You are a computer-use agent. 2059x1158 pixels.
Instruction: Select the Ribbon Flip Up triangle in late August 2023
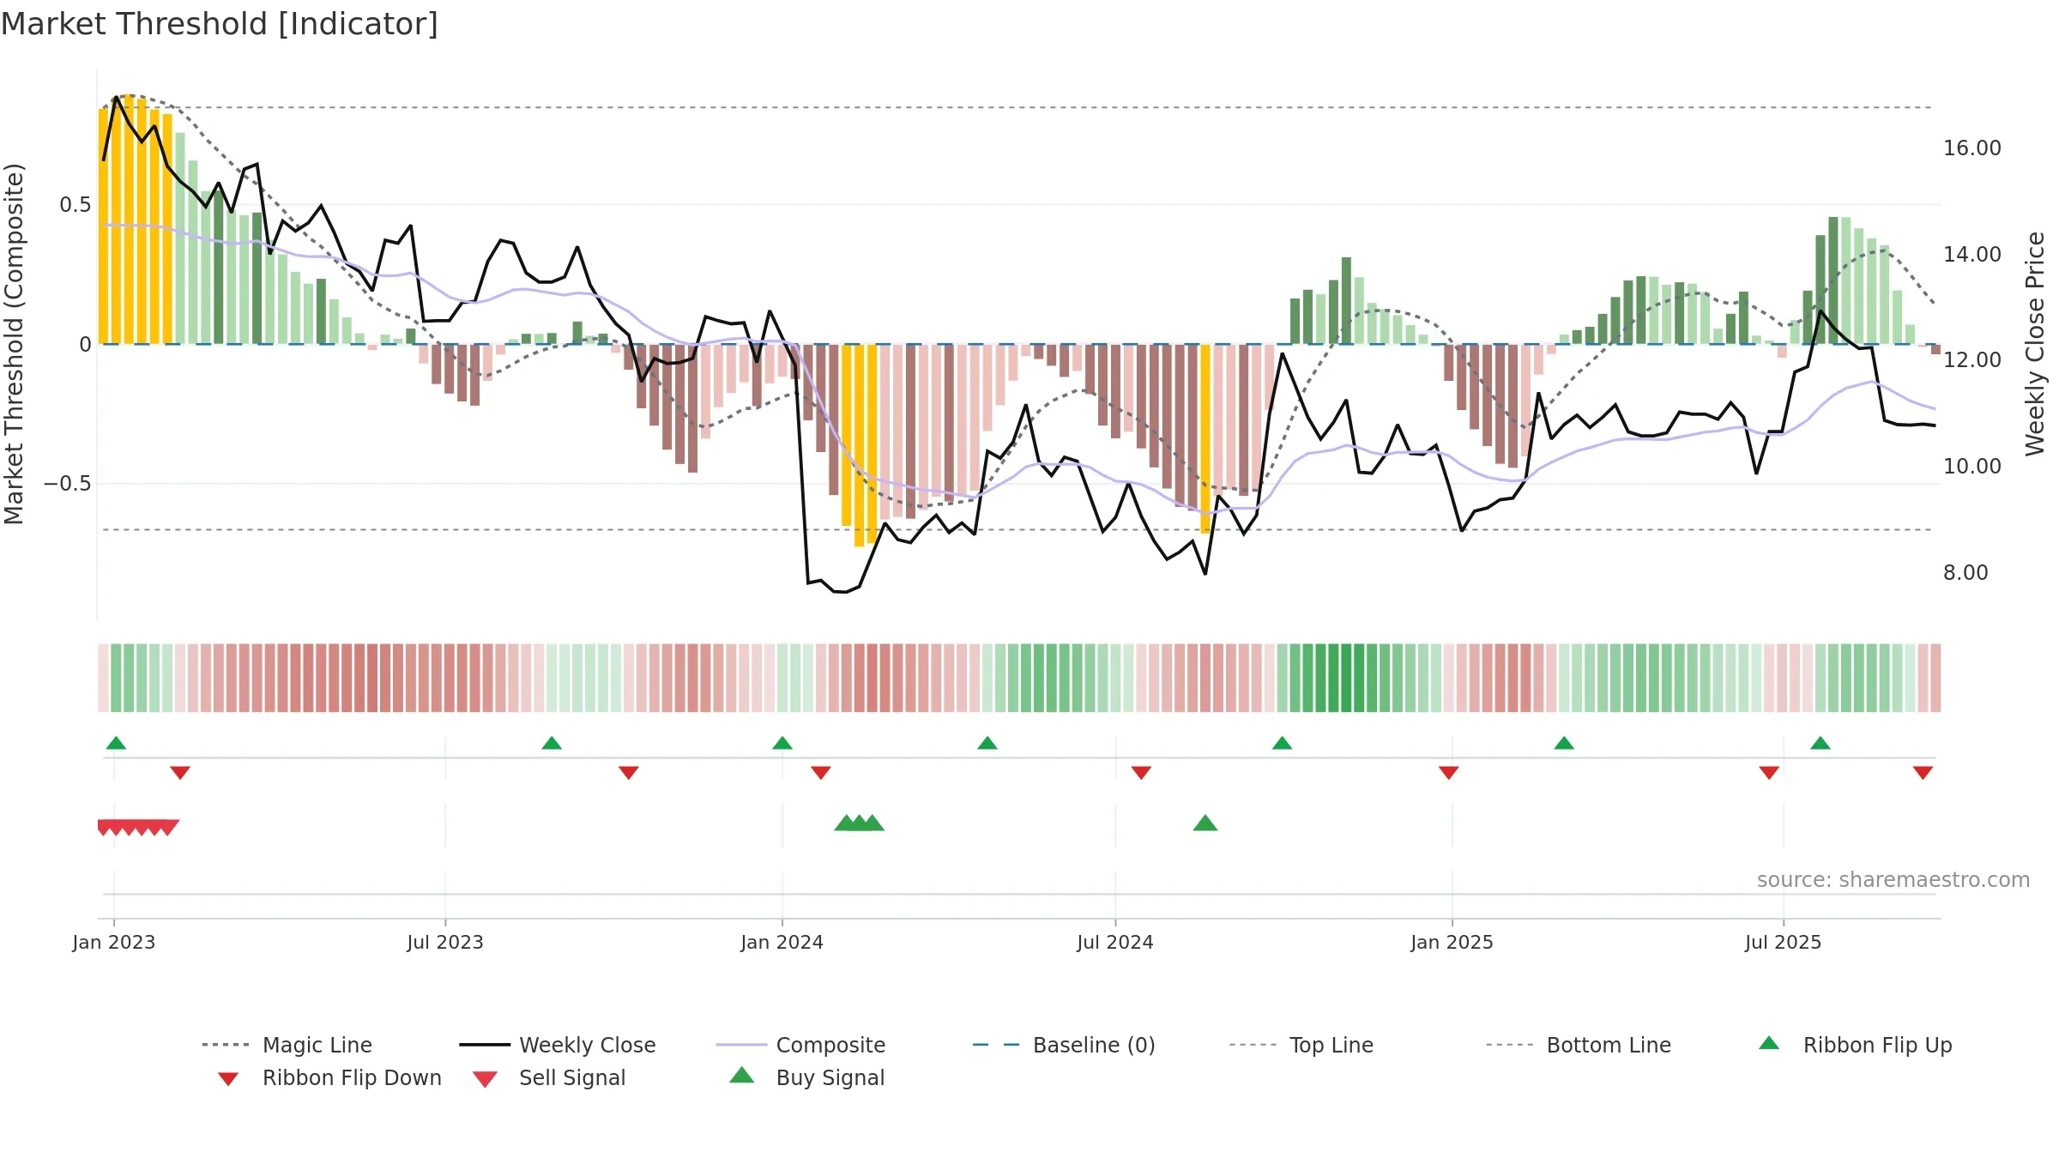pos(552,743)
